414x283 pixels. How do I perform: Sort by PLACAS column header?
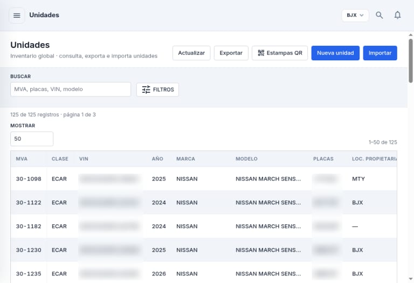point(323,159)
